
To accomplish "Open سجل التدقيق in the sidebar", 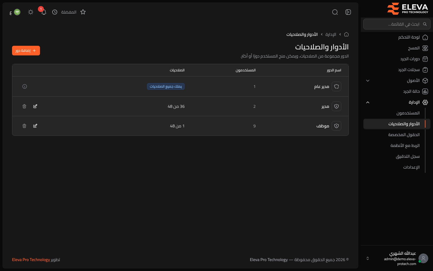I will [397, 157].
